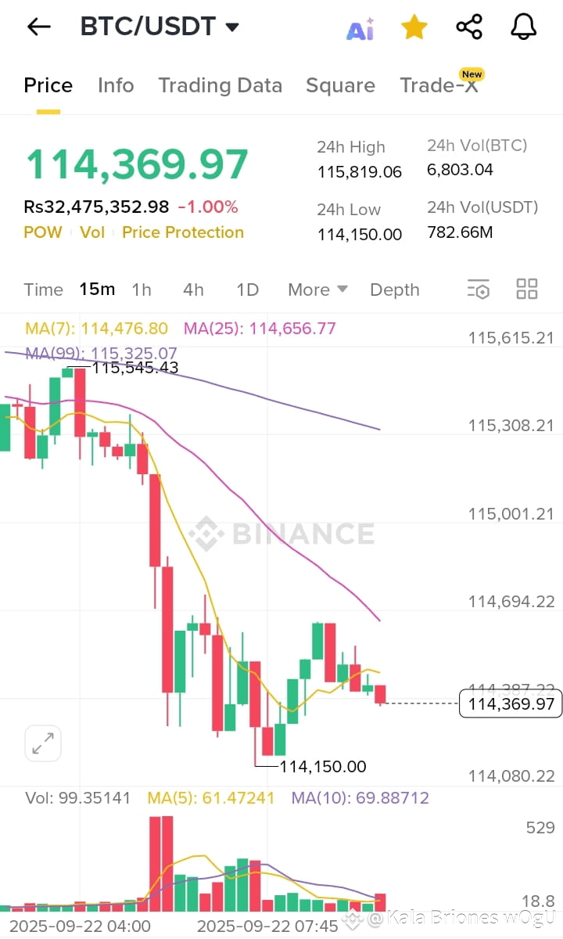Tap the Price Protection tag
The height and width of the screenshot is (939, 563).
183,232
